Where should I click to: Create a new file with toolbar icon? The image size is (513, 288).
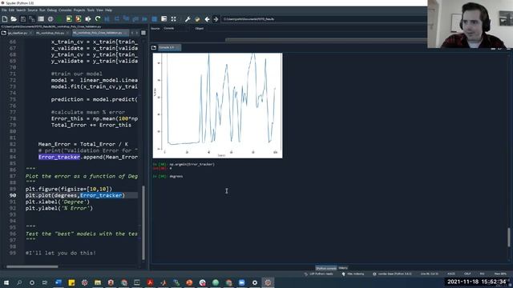[5, 19]
